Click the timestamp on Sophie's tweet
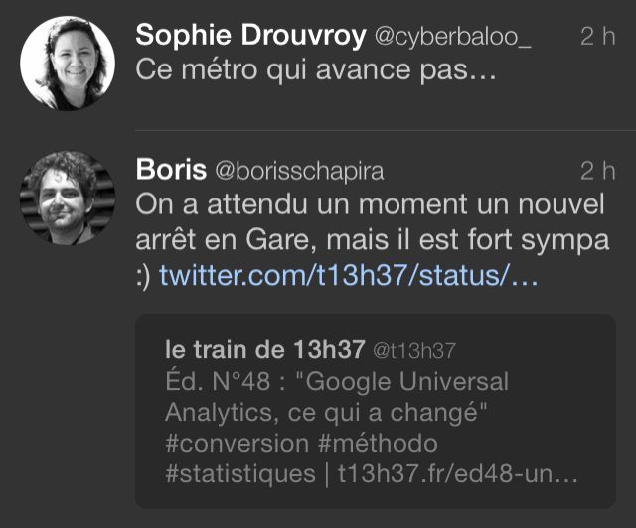The width and height of the screenshot is (636, 528). pyautogui.click(x=598, y=36)
